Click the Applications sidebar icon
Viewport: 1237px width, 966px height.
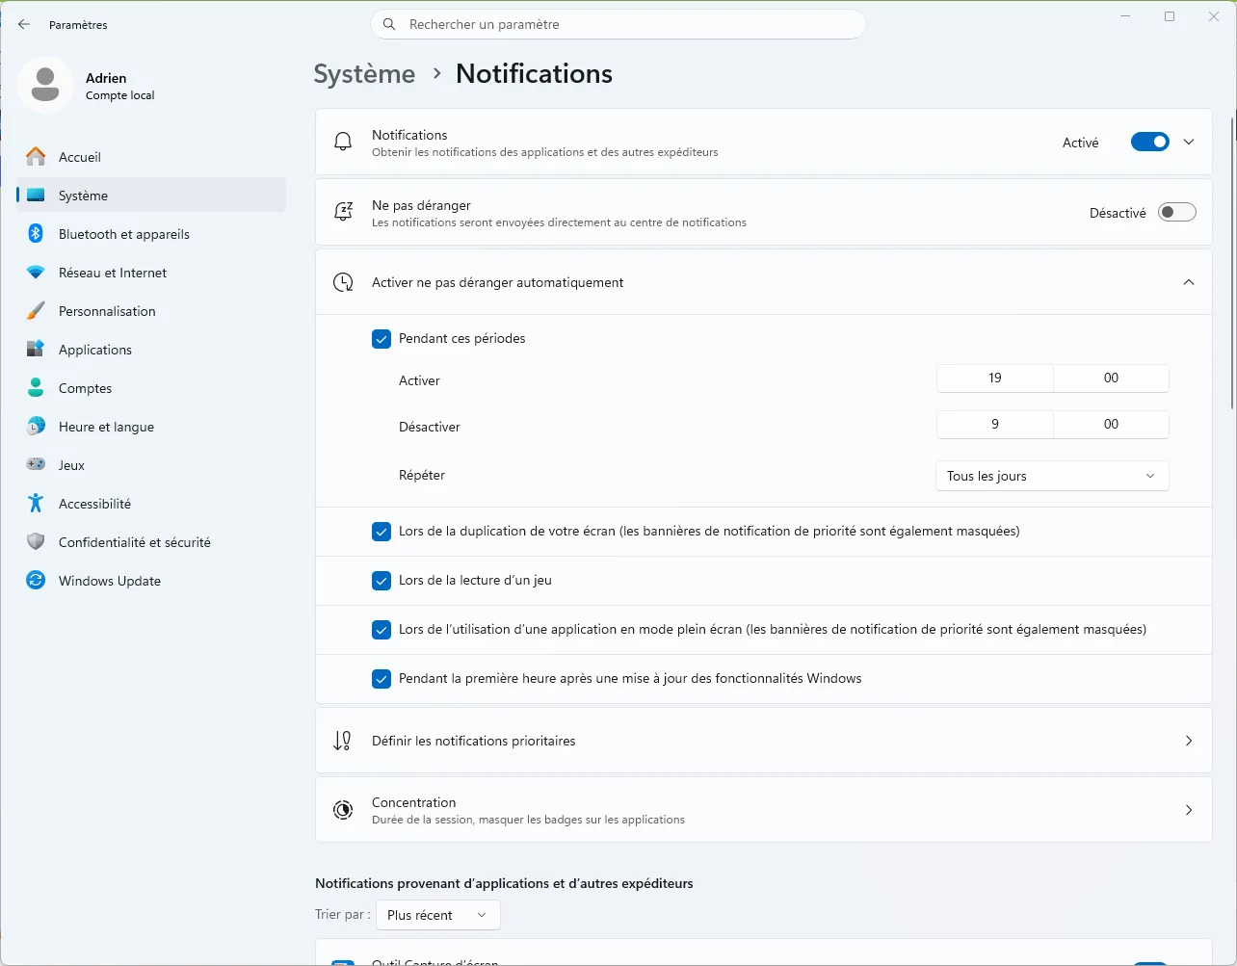click(36, 349)
